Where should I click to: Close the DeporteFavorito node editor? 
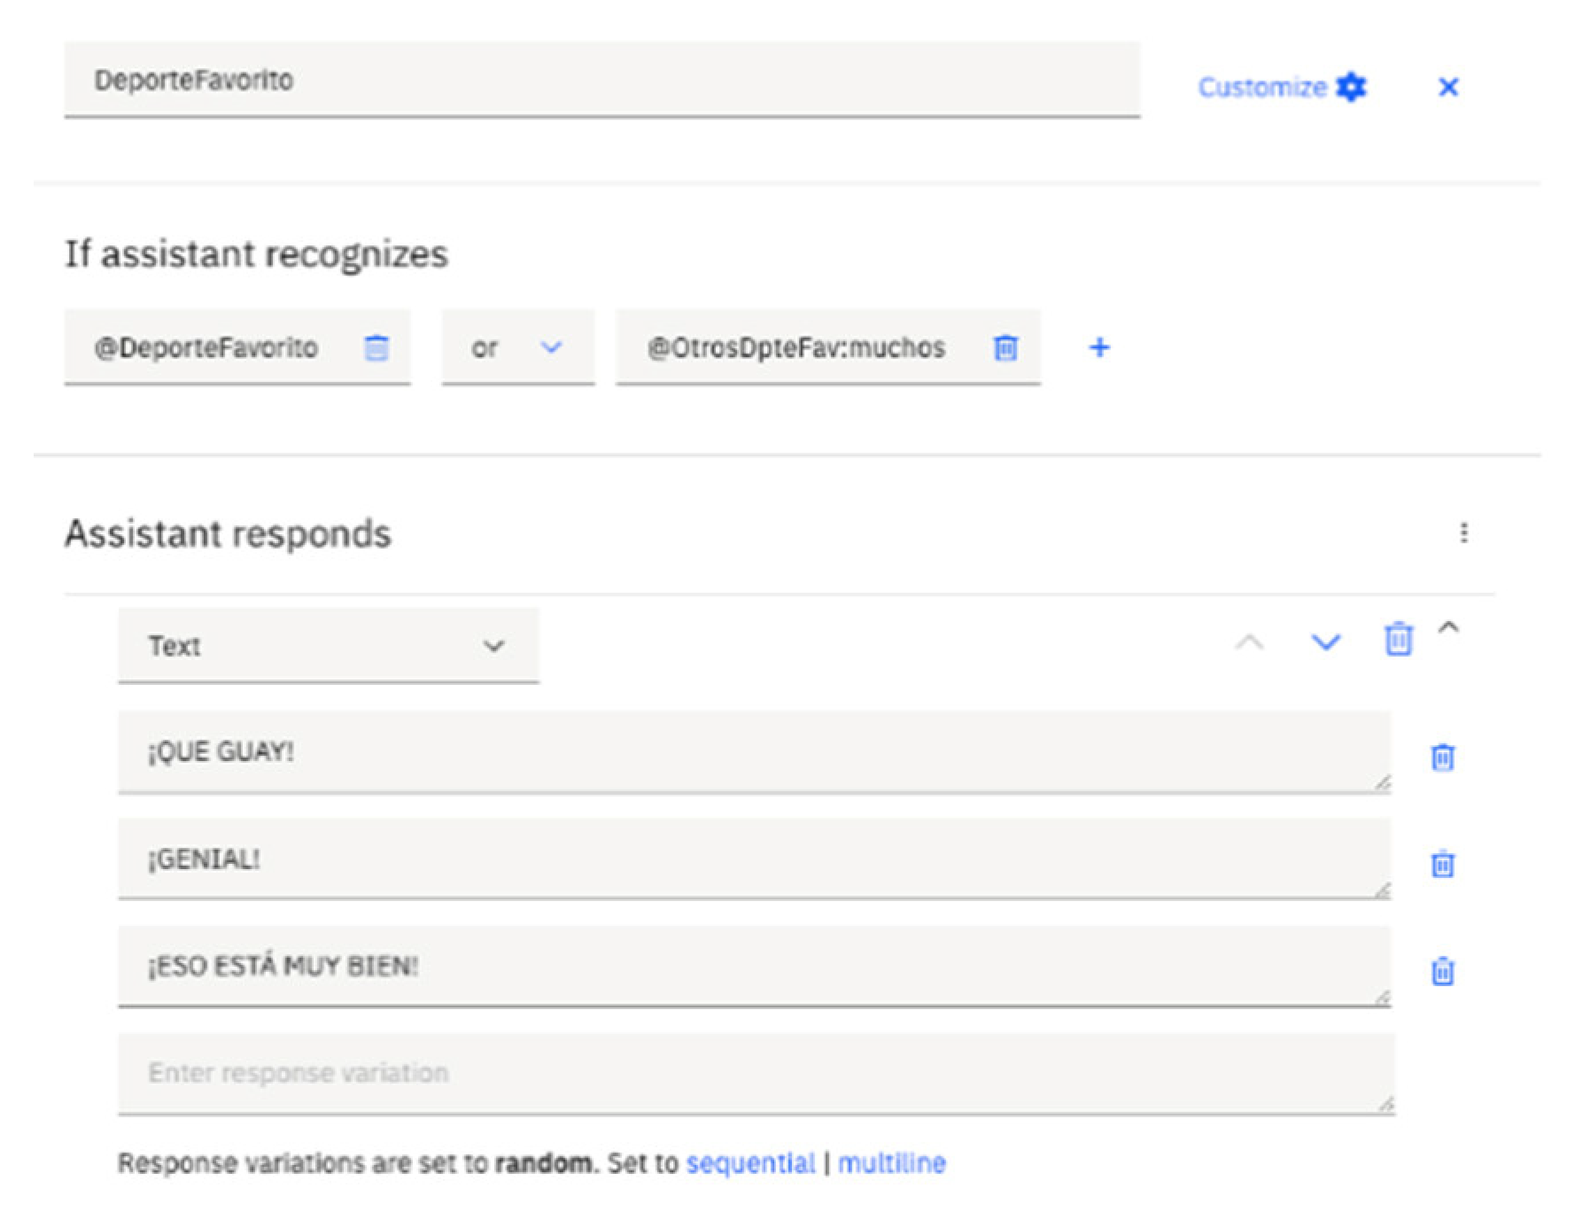point(1447,87)
